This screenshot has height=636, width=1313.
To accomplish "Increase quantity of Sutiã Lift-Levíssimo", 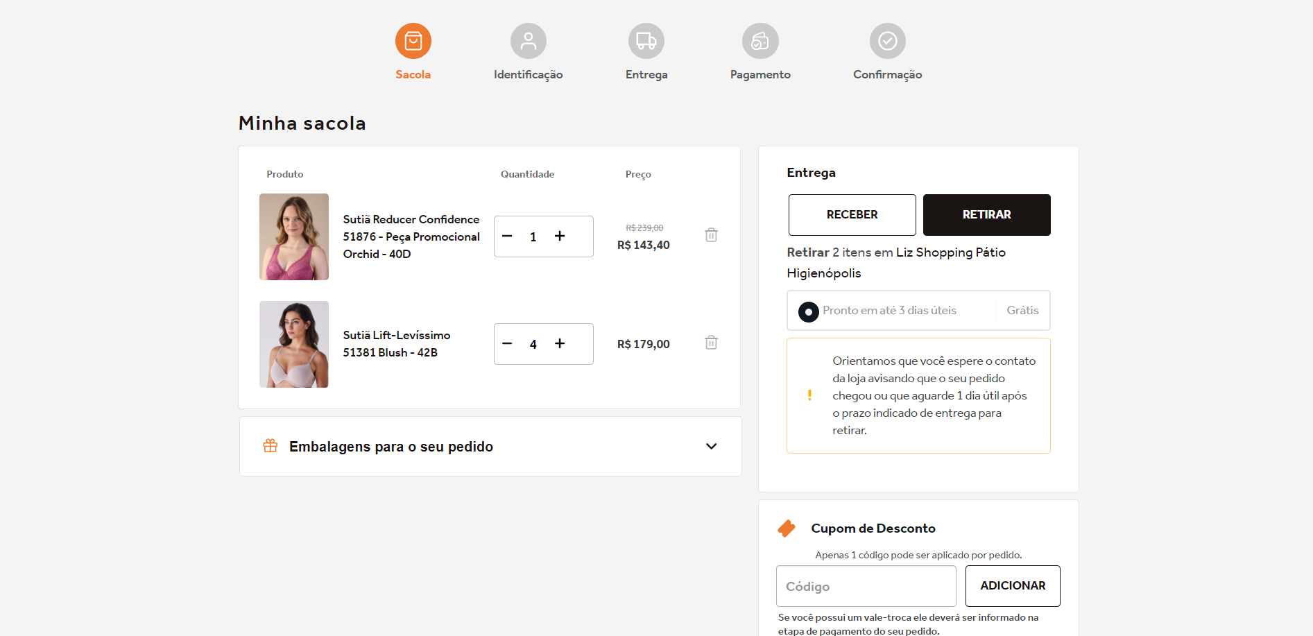I will click(560, 344).
